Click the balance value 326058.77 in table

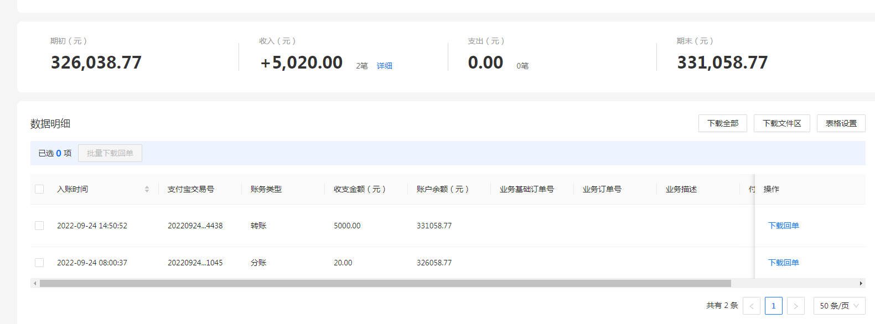click(x=434, y=263)
